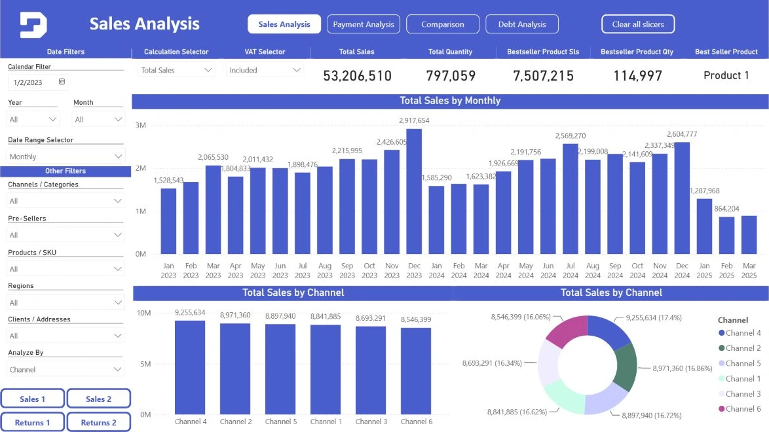Select the Dec 2023 monthly bar
The height and width of the screenshot is (432, 769).
(x=414, y=191)
